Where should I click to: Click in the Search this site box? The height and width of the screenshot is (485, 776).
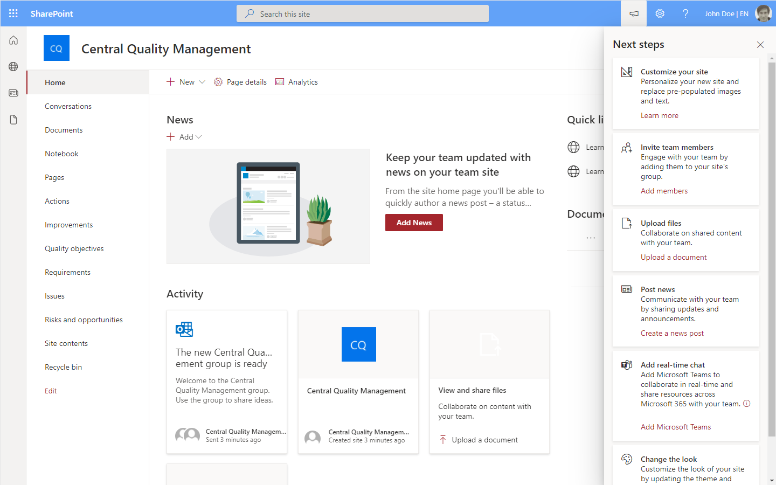pos(363,13)
